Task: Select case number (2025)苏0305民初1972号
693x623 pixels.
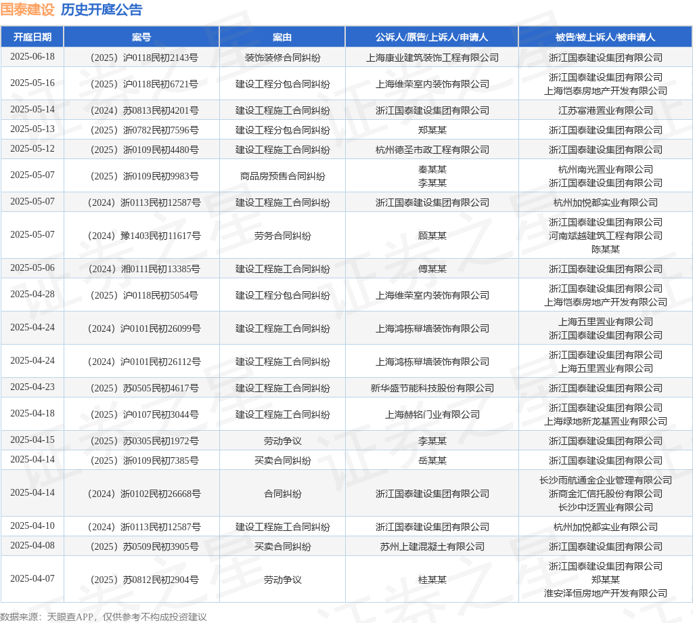Action: (x=144, y=441)
